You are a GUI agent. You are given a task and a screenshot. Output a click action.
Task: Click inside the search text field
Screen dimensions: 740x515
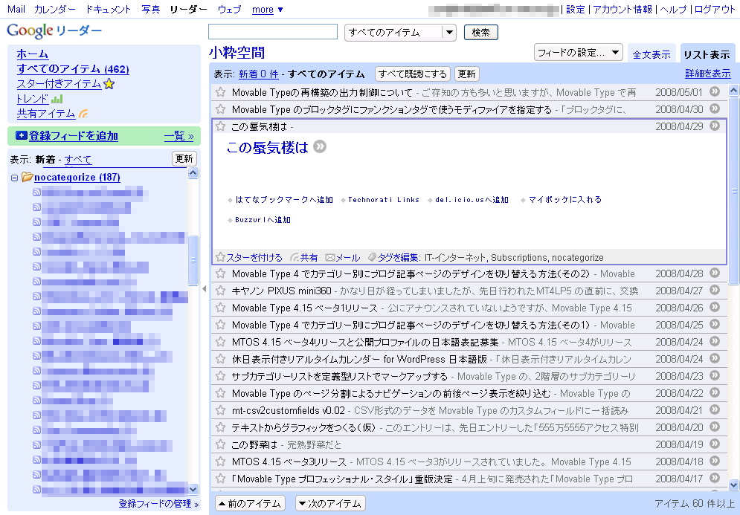tap(273, 32)
